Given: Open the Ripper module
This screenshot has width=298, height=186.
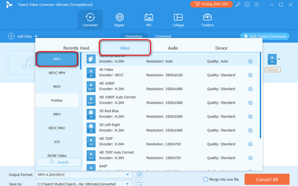Looking at the screenshot, I should click(x=119, y=20).
